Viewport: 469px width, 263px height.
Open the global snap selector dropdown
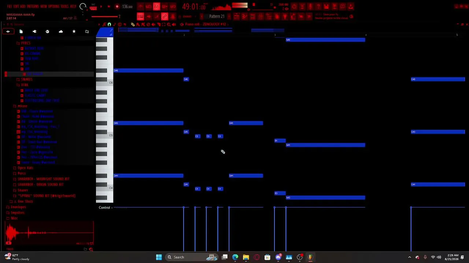point(187,16)
